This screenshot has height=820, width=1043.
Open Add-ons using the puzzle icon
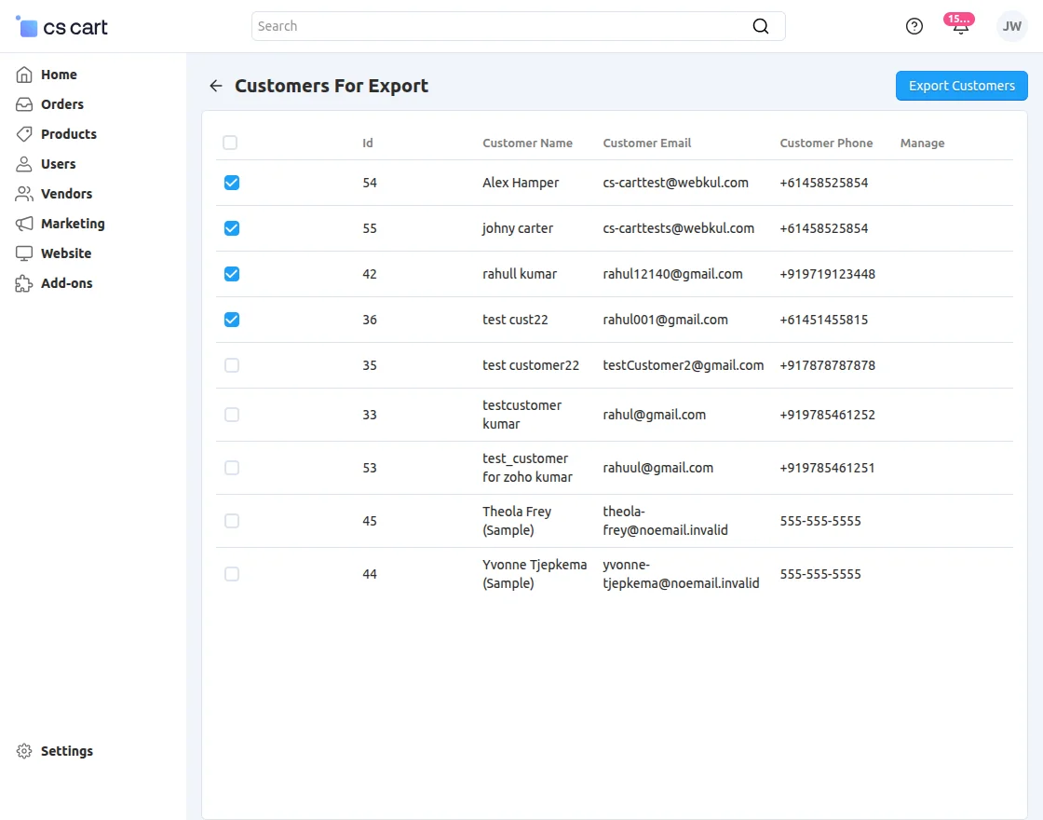(x=24, y=282)
